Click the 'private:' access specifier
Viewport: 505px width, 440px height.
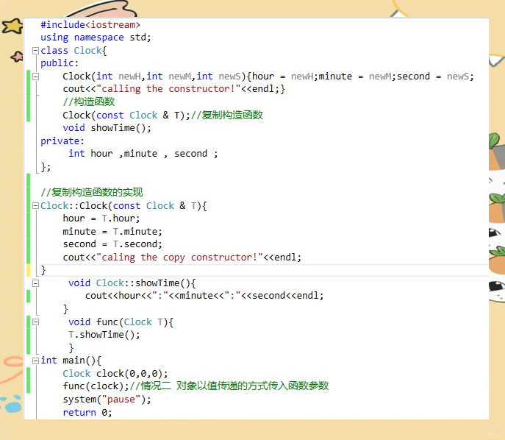(x=62, y=141)
